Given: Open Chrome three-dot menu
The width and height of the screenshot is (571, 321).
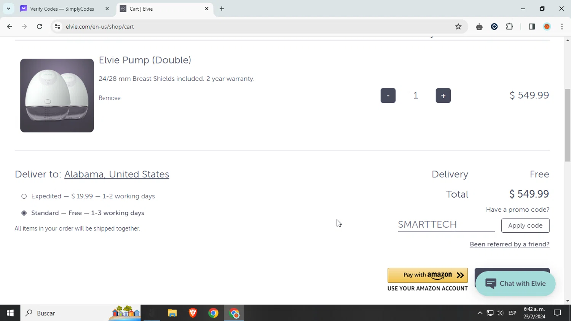Looking at the screenshot, I should tap(562, 27).
